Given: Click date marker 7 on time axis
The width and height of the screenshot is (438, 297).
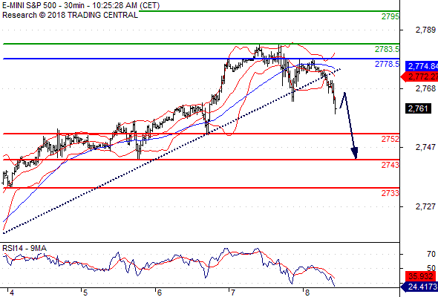Looking at the screenshot, I should [233, 293].
